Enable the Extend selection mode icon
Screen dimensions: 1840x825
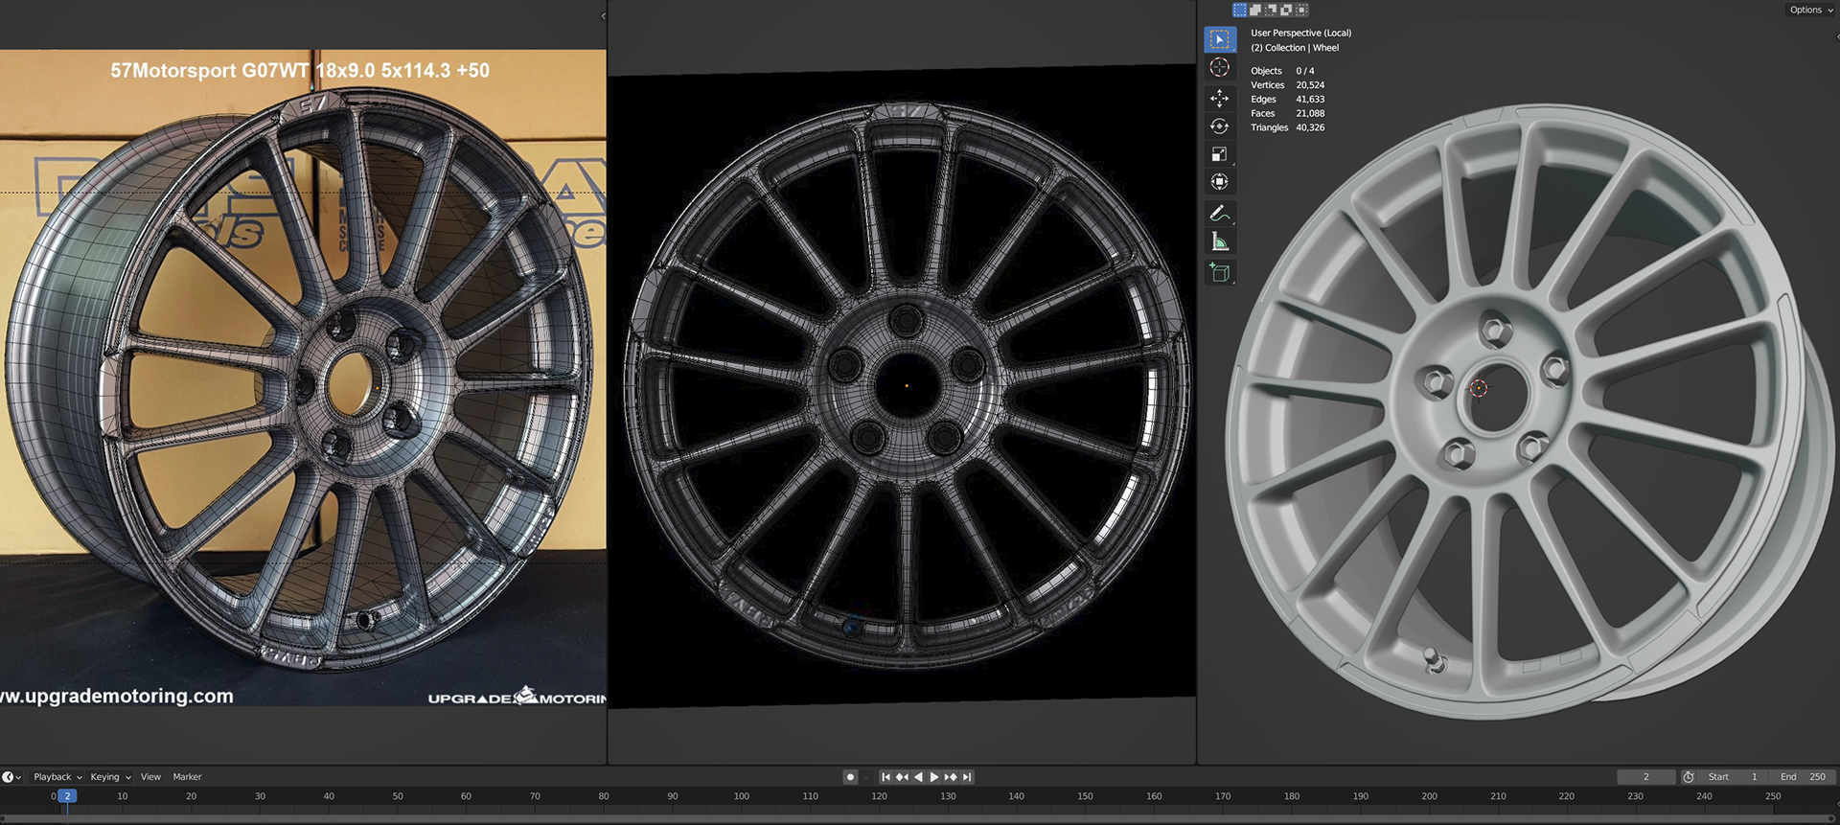tap(1255, 10)
